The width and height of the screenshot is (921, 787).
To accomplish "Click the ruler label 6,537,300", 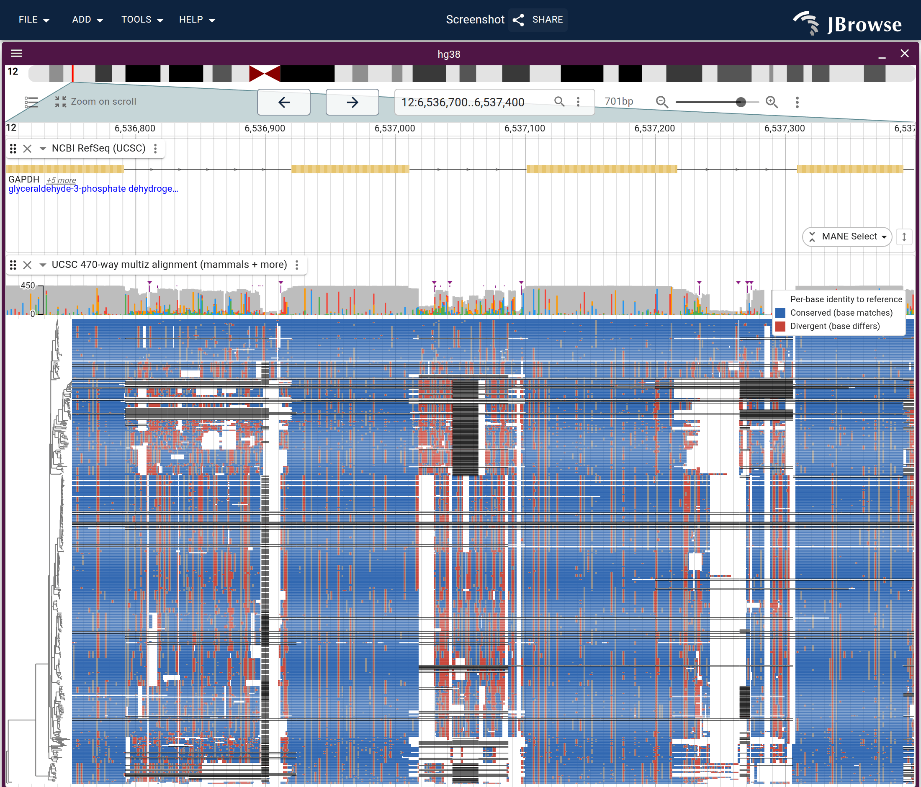I will point(785,129).
